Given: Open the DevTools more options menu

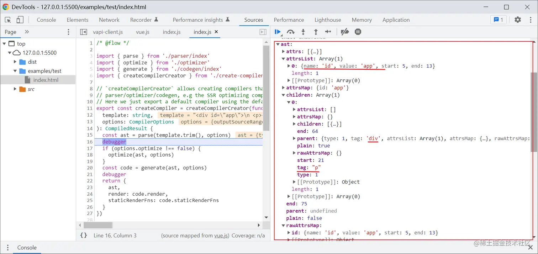Looking at the screenshot, I should pyautogui.click(x=530, y=20).
